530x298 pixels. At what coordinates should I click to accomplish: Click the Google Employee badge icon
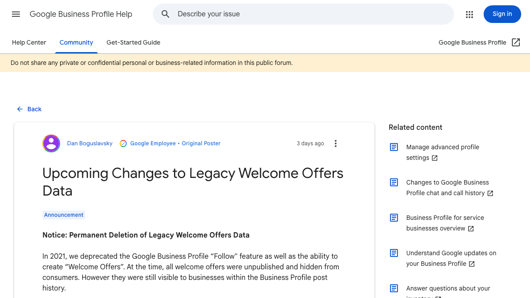click(123, 143)
